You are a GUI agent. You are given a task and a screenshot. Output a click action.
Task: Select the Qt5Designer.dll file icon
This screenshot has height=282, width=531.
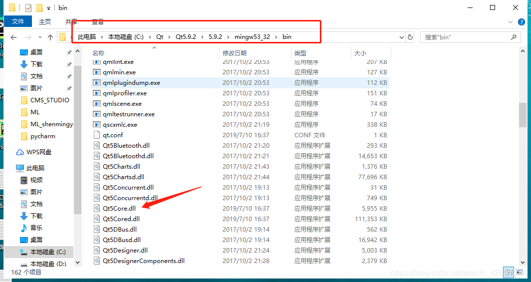point(97,251)
